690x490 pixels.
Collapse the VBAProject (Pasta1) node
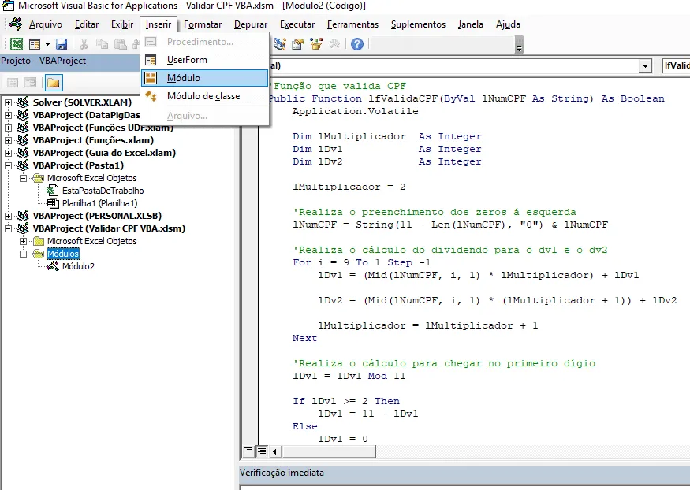[9, 165]
